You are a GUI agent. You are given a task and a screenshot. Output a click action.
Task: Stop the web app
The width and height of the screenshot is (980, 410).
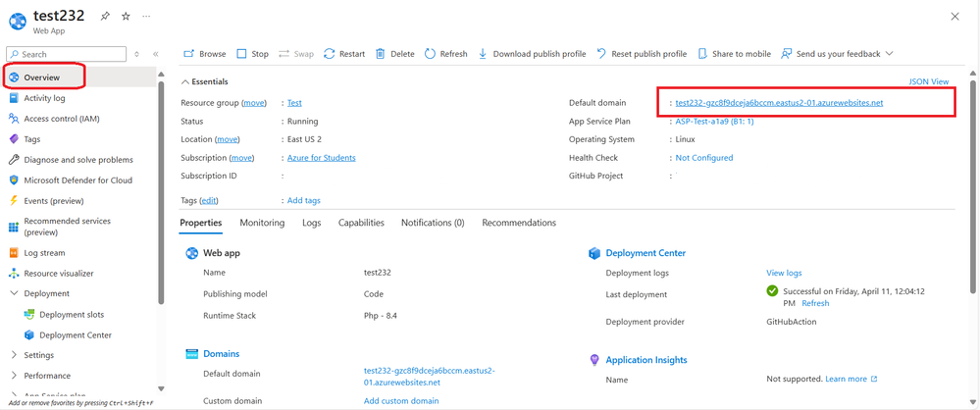click(x=252, y=54)
